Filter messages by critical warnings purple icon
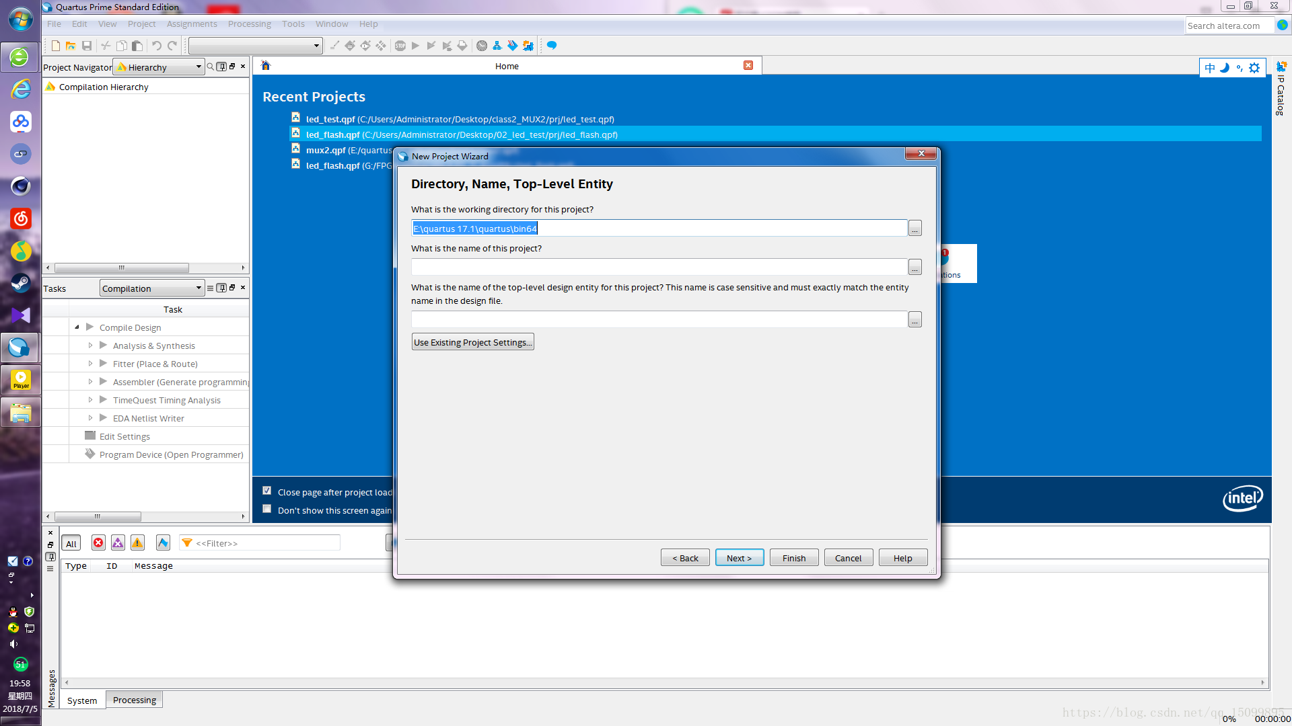The width and height of the screenshot is (1292, 726). (x=118, y=543)
